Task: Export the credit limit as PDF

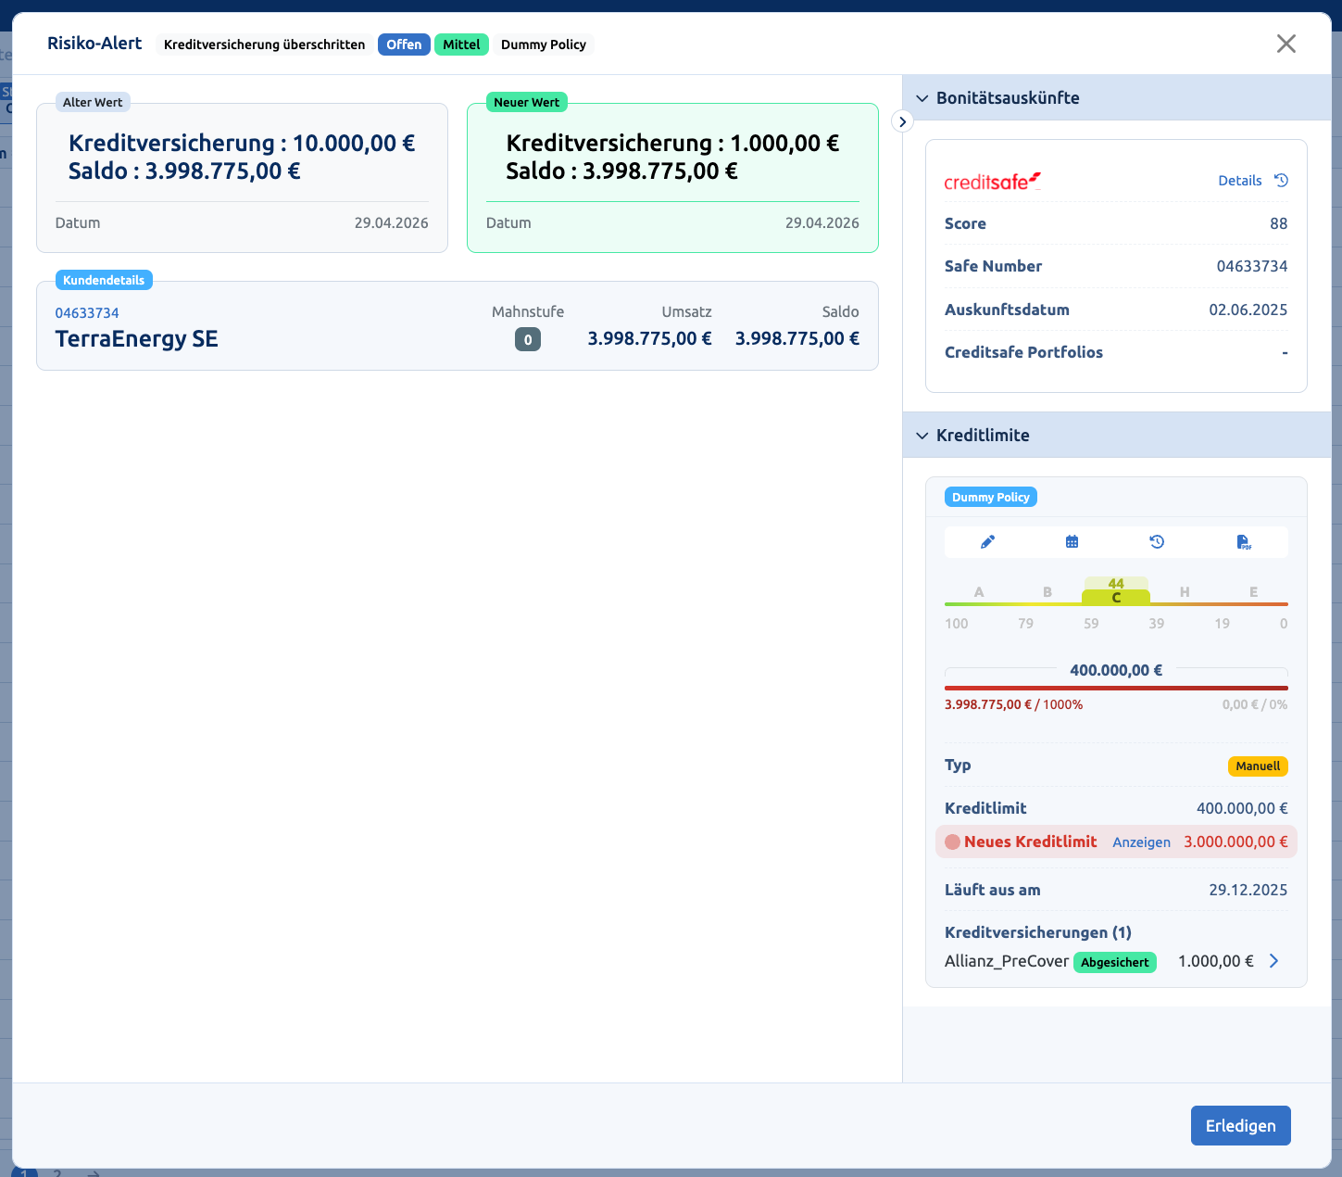Action: [1244, 542]
